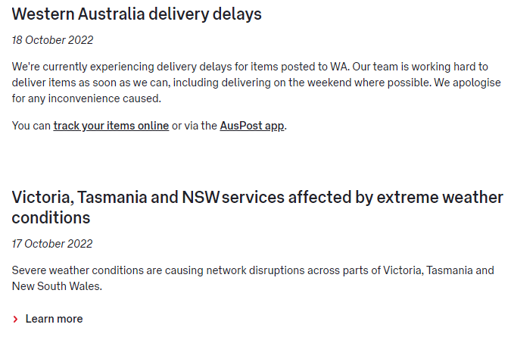Viewport: 511px width, 337px height.
Task: Click the 17 October 2022 date
Action: click(x=52, y=244)
